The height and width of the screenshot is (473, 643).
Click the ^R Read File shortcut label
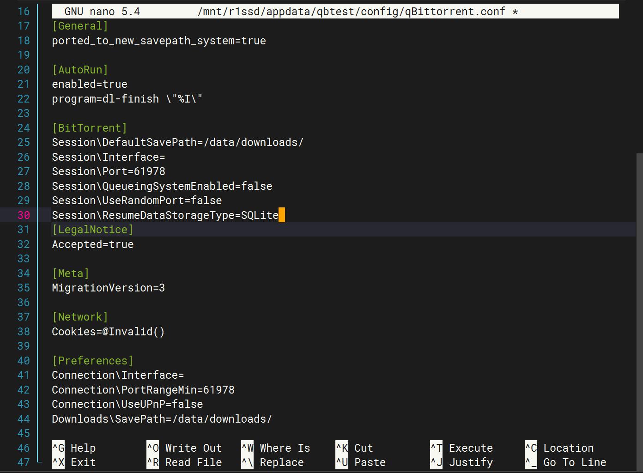[186, 462]
